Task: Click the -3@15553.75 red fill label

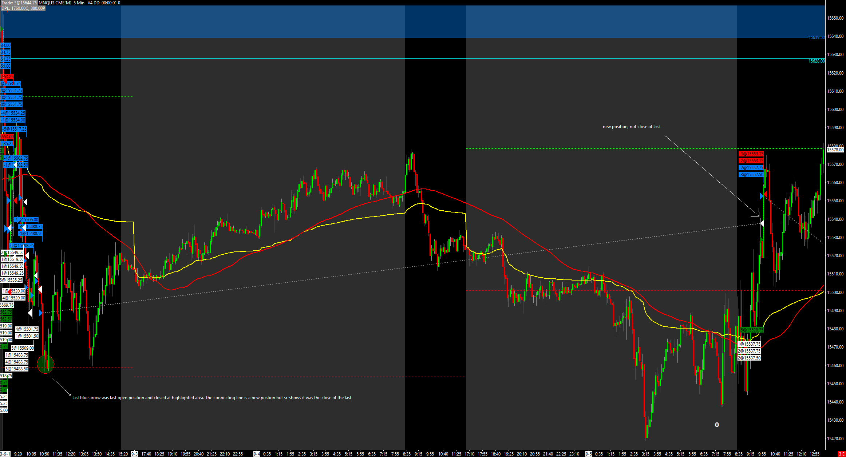Action: [751, 154]
